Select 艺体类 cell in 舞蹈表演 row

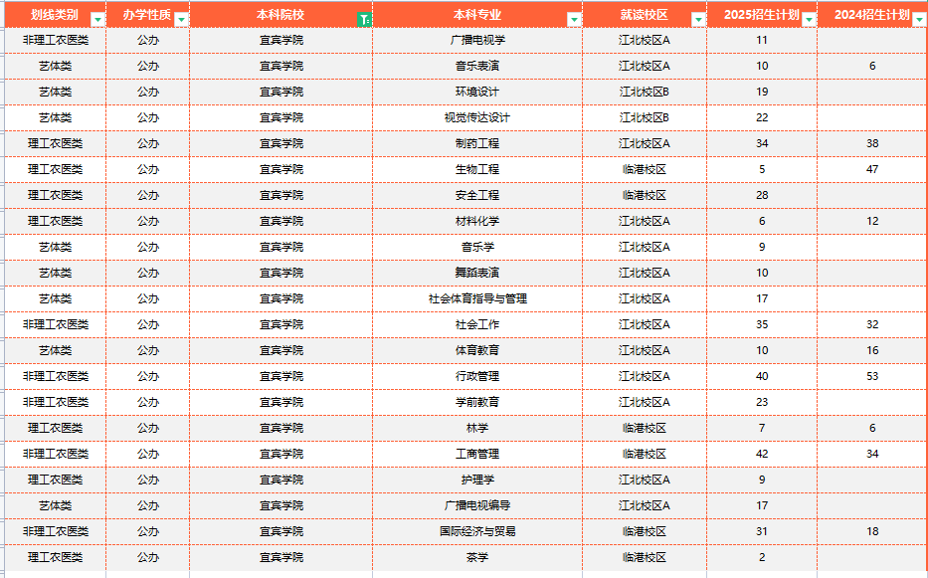click(55, 273)
